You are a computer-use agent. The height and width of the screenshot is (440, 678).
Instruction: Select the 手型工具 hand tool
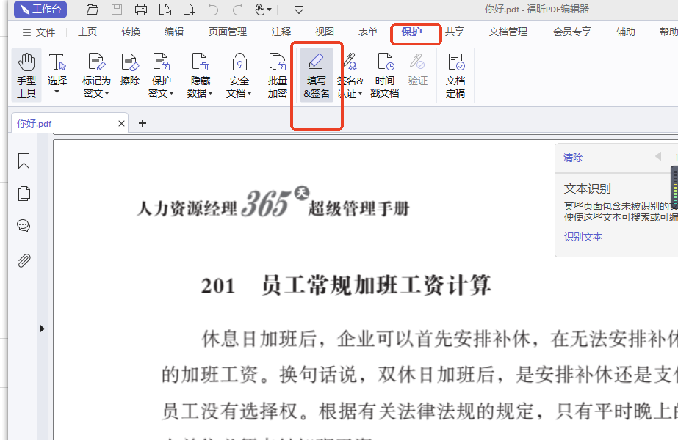click(x=26, y=76)
